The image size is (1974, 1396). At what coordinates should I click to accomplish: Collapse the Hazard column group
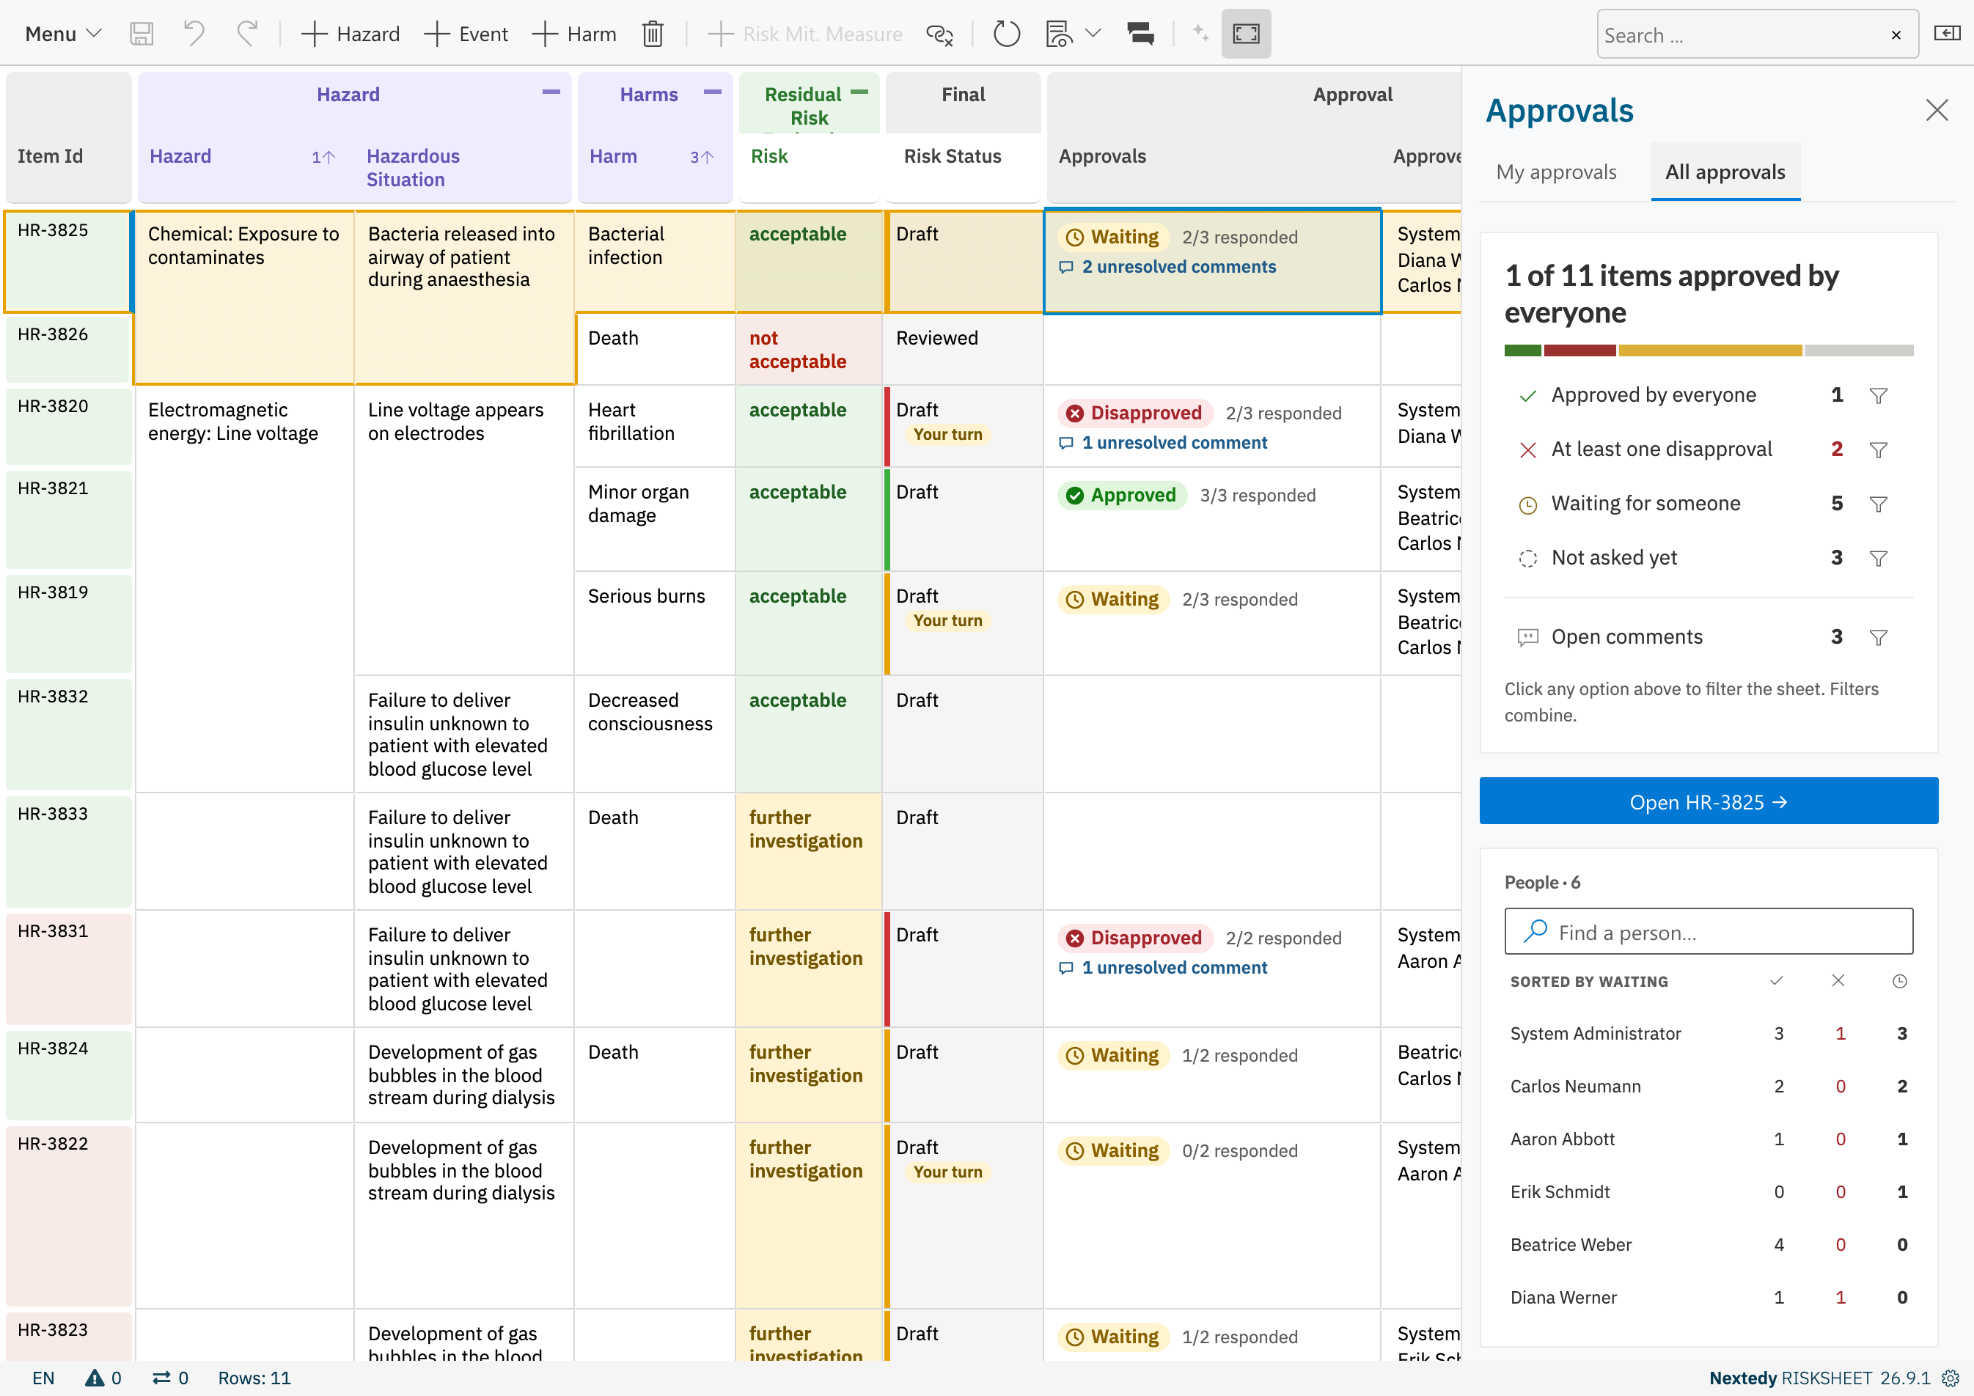point(551,91)
